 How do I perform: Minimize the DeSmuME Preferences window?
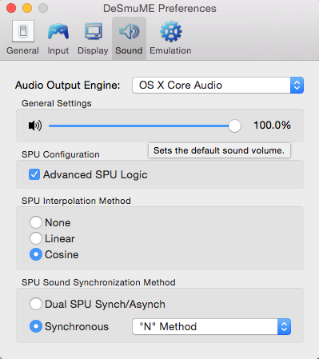(x=27, y=8)
